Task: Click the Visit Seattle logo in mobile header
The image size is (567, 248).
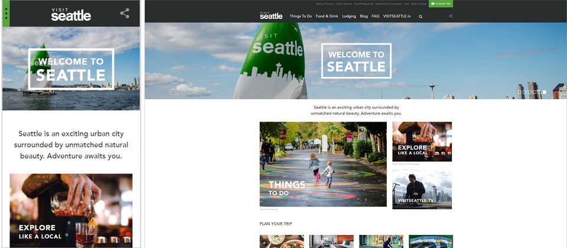Action: (71, 14)
